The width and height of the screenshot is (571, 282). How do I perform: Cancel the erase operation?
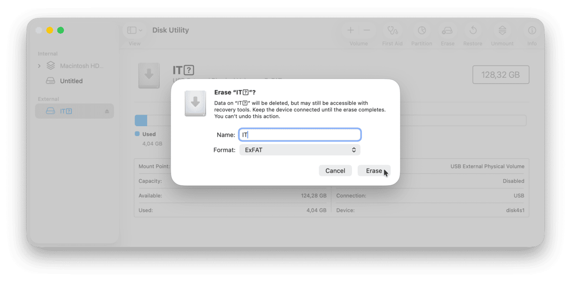tap(335, 170)
